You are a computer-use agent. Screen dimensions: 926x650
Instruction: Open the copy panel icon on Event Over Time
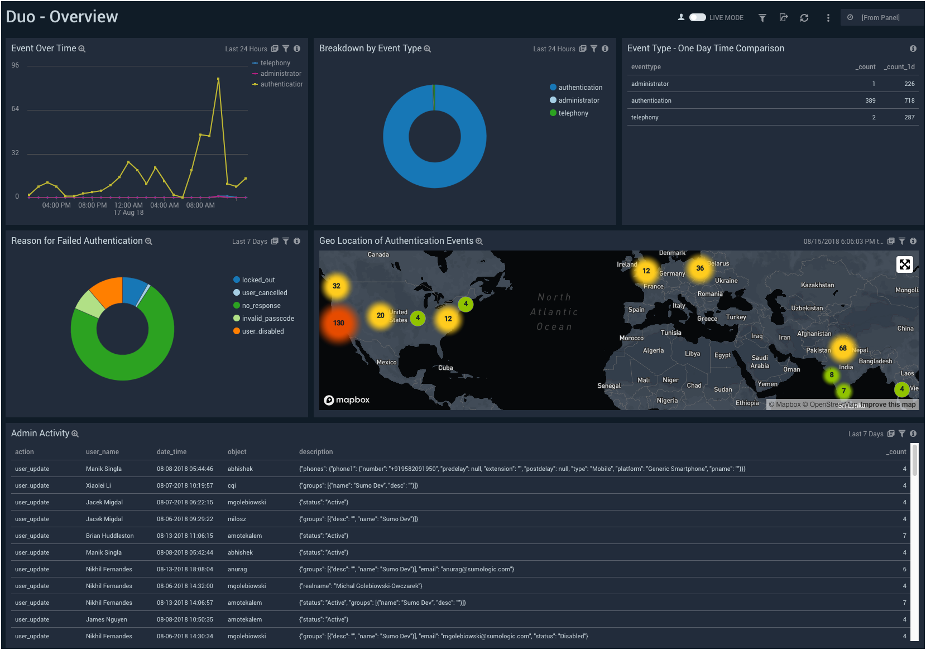(x=275, y=49)
